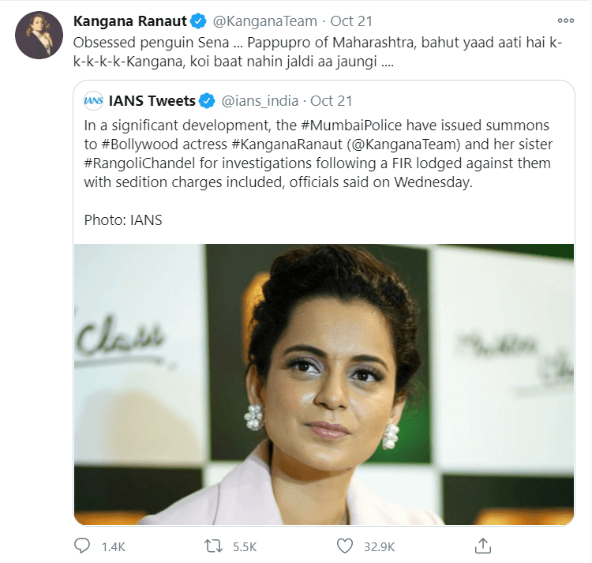This screenshot has height=563, width=592.
Task: Click the share upload icon
Action: pyautogui.click(x=484, y=546)
